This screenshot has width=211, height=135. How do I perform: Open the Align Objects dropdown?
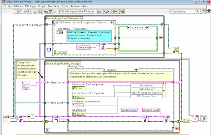99,12
